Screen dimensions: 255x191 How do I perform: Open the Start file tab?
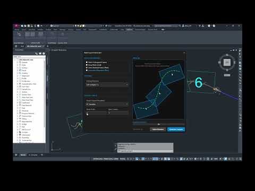tap(22, 46)
